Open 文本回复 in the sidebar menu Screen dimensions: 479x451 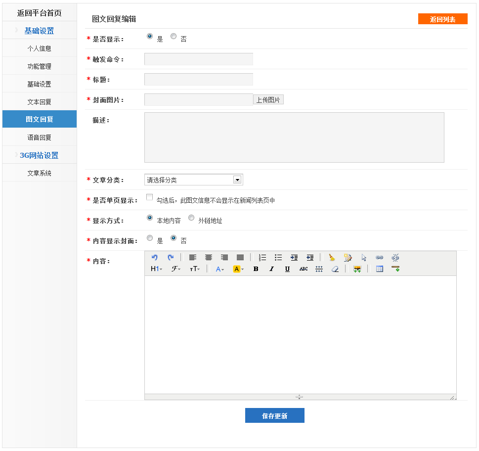tap(40, 102)
